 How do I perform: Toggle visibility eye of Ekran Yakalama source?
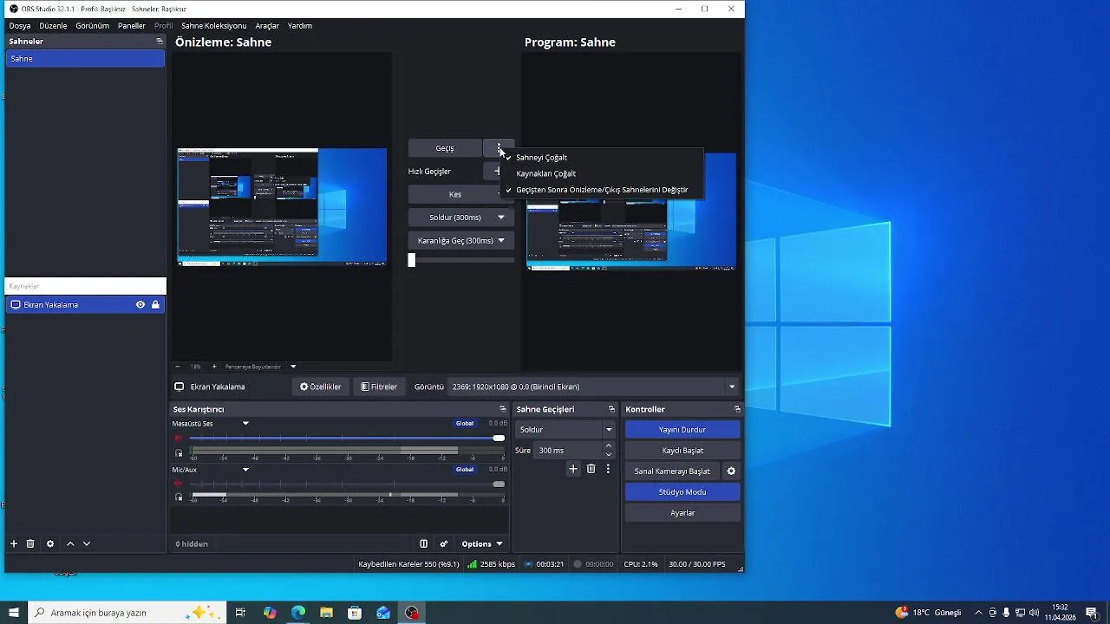(140, 305)
